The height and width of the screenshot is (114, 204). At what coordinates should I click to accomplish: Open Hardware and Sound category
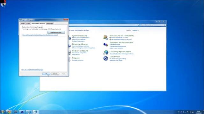click(x=80, y=51)
